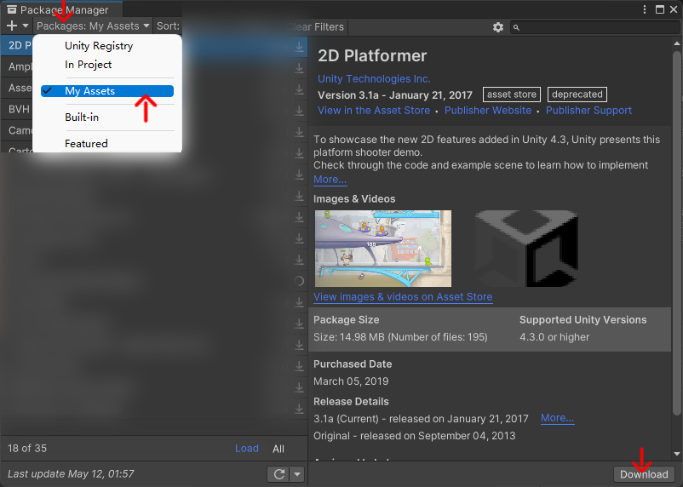Click download icon on the 2D P row

click(x=299, y=46)
